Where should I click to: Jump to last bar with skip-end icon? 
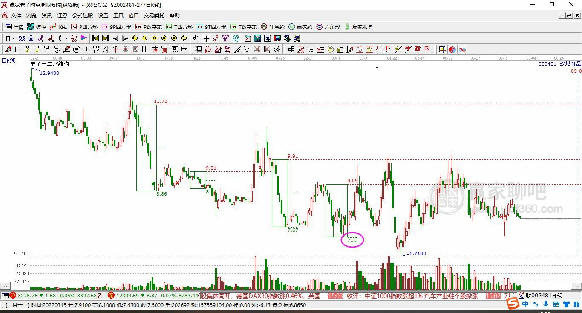coord(105,38)
